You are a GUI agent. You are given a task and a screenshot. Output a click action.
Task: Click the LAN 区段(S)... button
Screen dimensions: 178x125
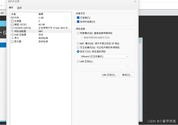tap(110, 75)
